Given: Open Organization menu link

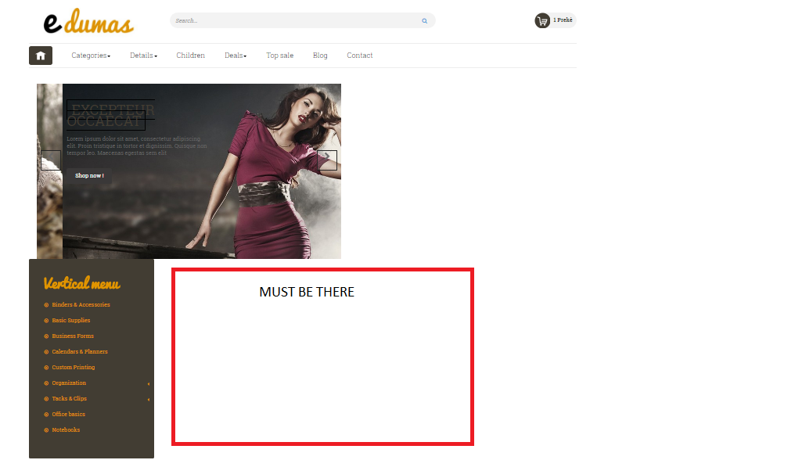Looking at the screenshot, I should [x=69, y=383].
